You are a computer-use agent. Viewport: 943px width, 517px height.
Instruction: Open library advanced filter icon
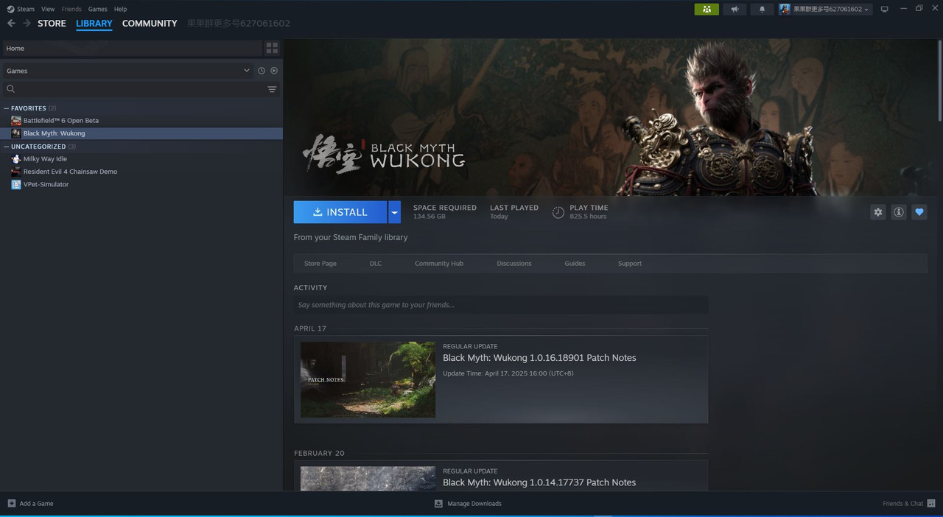tap(272, 89)
